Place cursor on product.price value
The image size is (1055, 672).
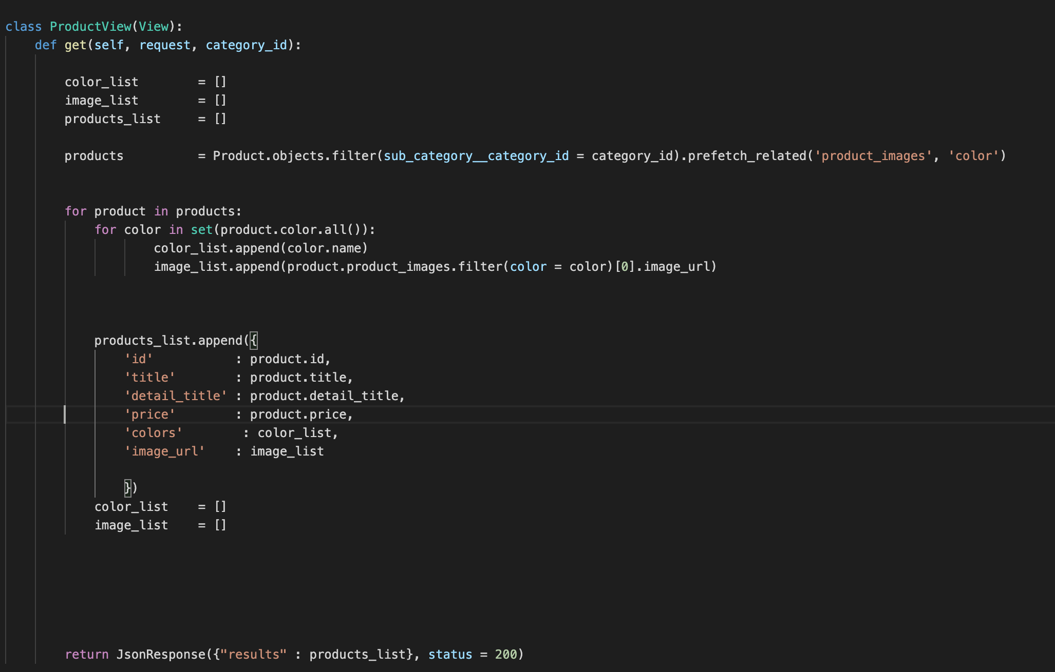coord(298,414)
